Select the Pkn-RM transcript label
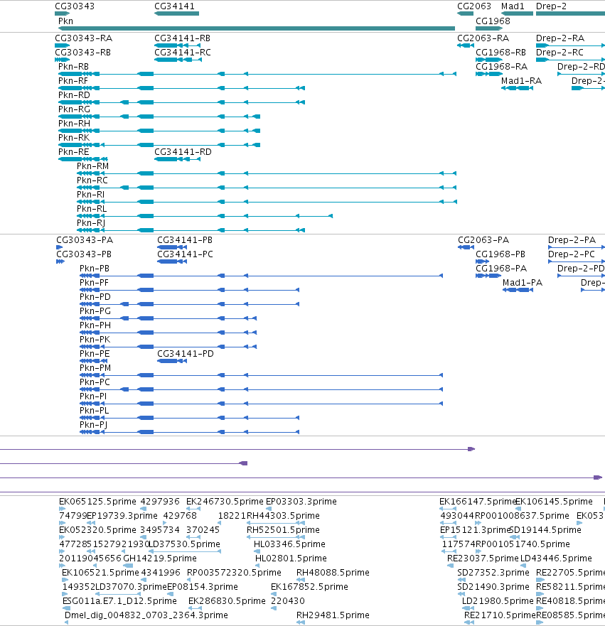605x626 pixels. pos(92,166)
